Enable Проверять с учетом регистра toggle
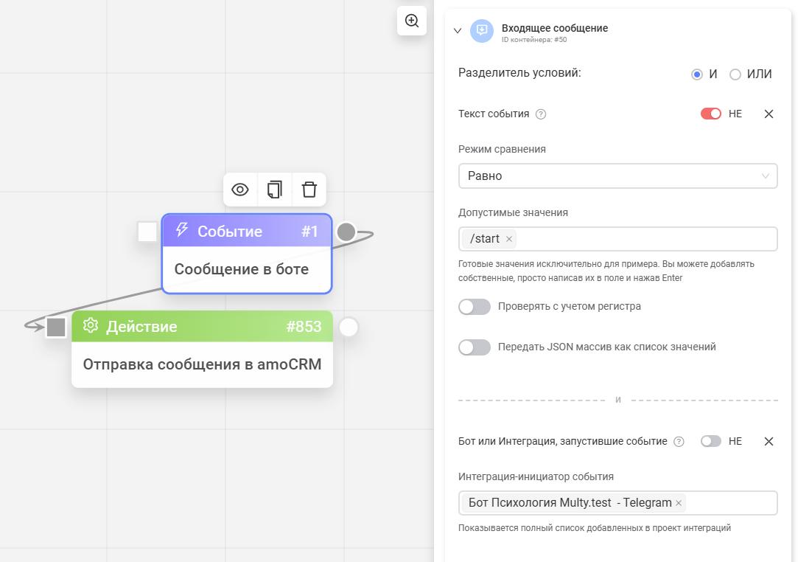The width and height of the screenshot is (798, 562). pos(475,307)
